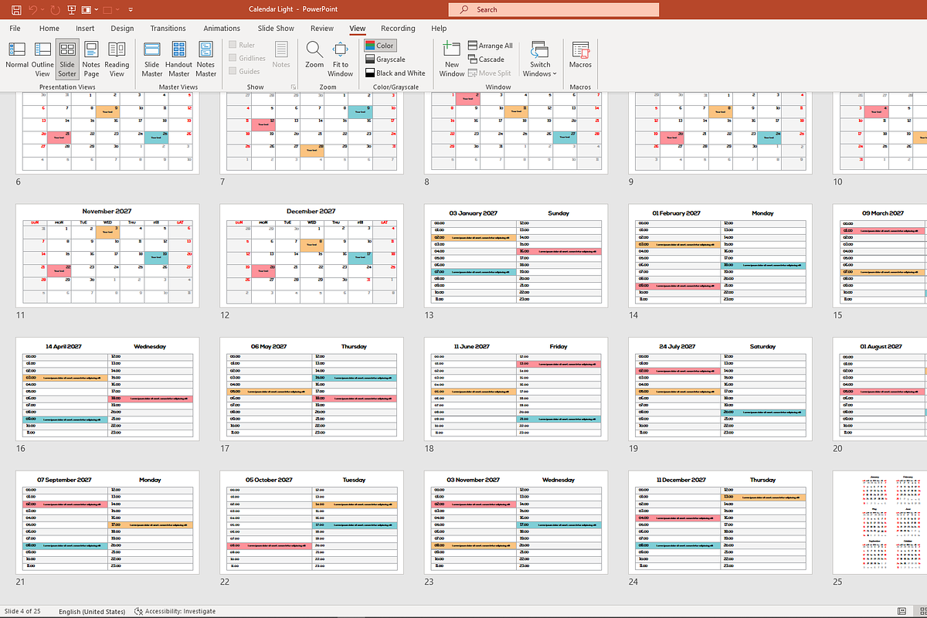Switch to Outline View
The height and width of the screenshot is (618, 927).
(42, 59)
